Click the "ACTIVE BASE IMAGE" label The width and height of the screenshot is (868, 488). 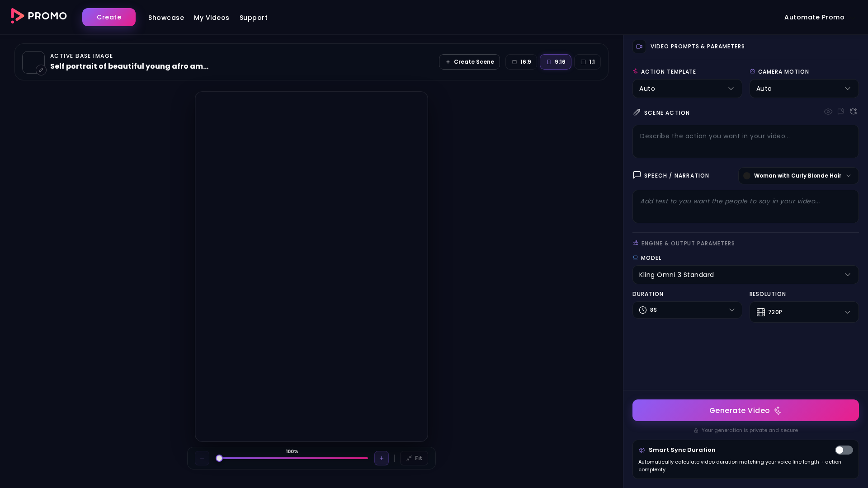(x=81, y=56)
